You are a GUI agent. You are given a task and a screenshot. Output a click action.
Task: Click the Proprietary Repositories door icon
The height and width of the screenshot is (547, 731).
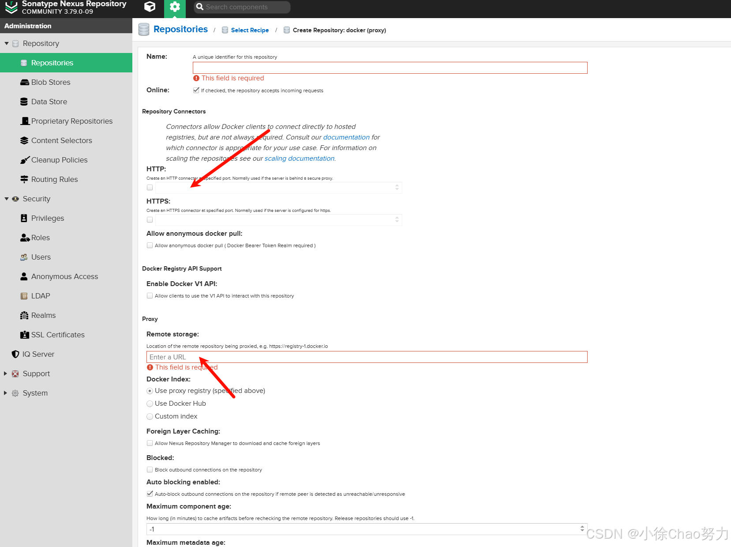click(25, 121)
